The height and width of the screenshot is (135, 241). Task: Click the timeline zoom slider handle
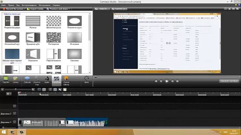(15, 89)
